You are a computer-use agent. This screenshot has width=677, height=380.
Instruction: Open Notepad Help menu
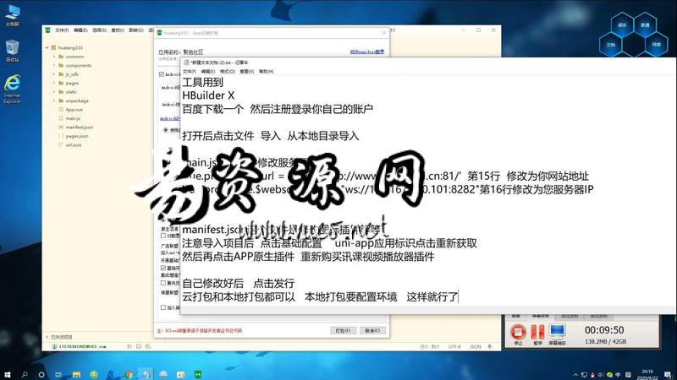coord(266,72)
